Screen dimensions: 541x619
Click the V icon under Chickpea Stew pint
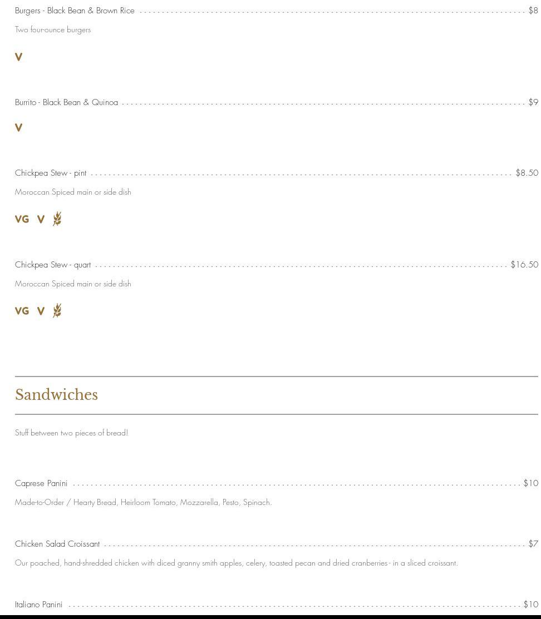(x=41, y=219)
